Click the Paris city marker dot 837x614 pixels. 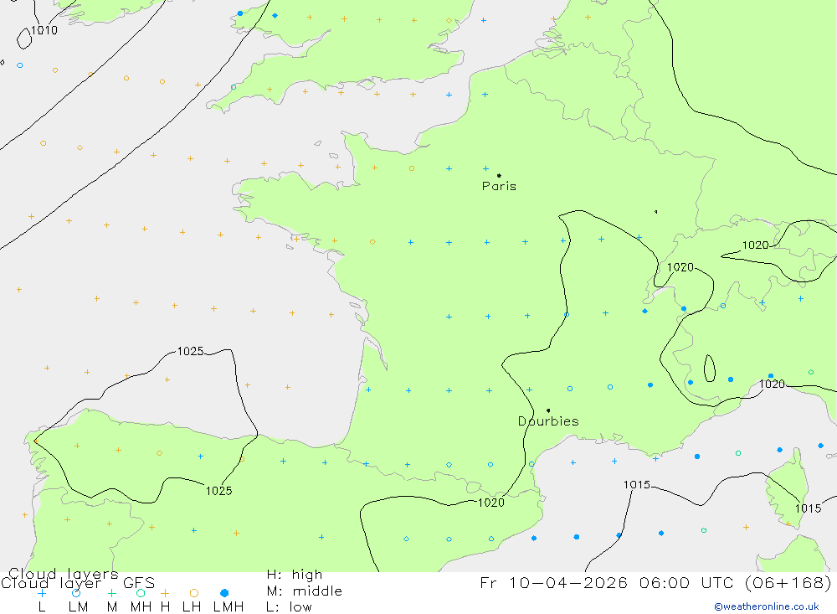pyautogui.click(x=499, y=175)
